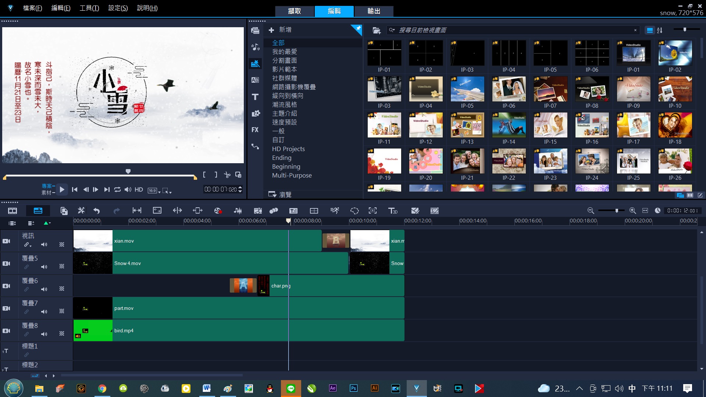Image resolution: width=706 pixels, height=397 pixels.
Task: Open the Subtitle Editor tool
Action: (293, 211)
